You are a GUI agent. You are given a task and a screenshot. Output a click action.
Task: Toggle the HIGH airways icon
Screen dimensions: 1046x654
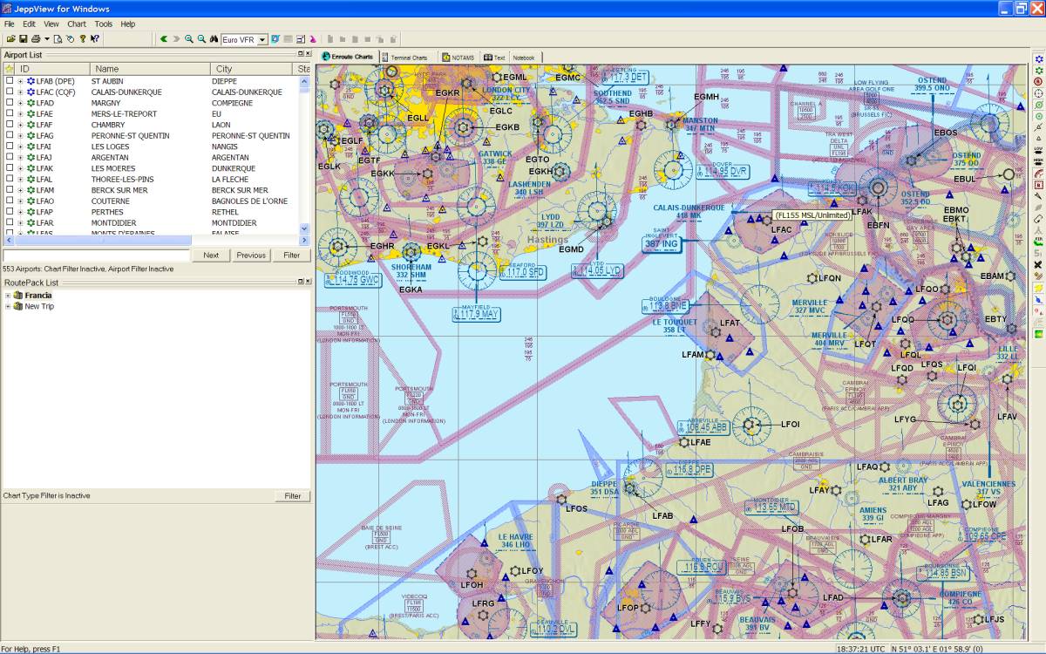[x=1038, y=160]
